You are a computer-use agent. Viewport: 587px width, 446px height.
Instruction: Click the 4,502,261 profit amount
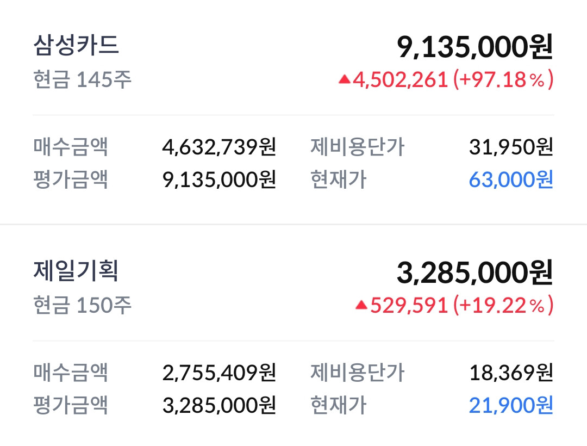tap(401, 80)
